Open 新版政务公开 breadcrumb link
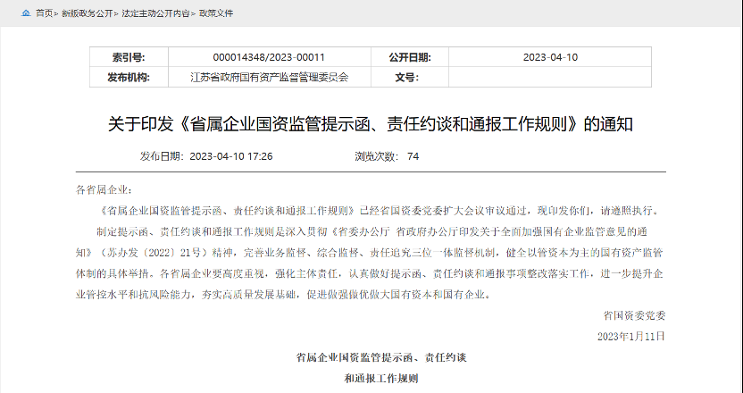Image resolution: width=743 pixels, height=393 pixels. pos(86,14)
